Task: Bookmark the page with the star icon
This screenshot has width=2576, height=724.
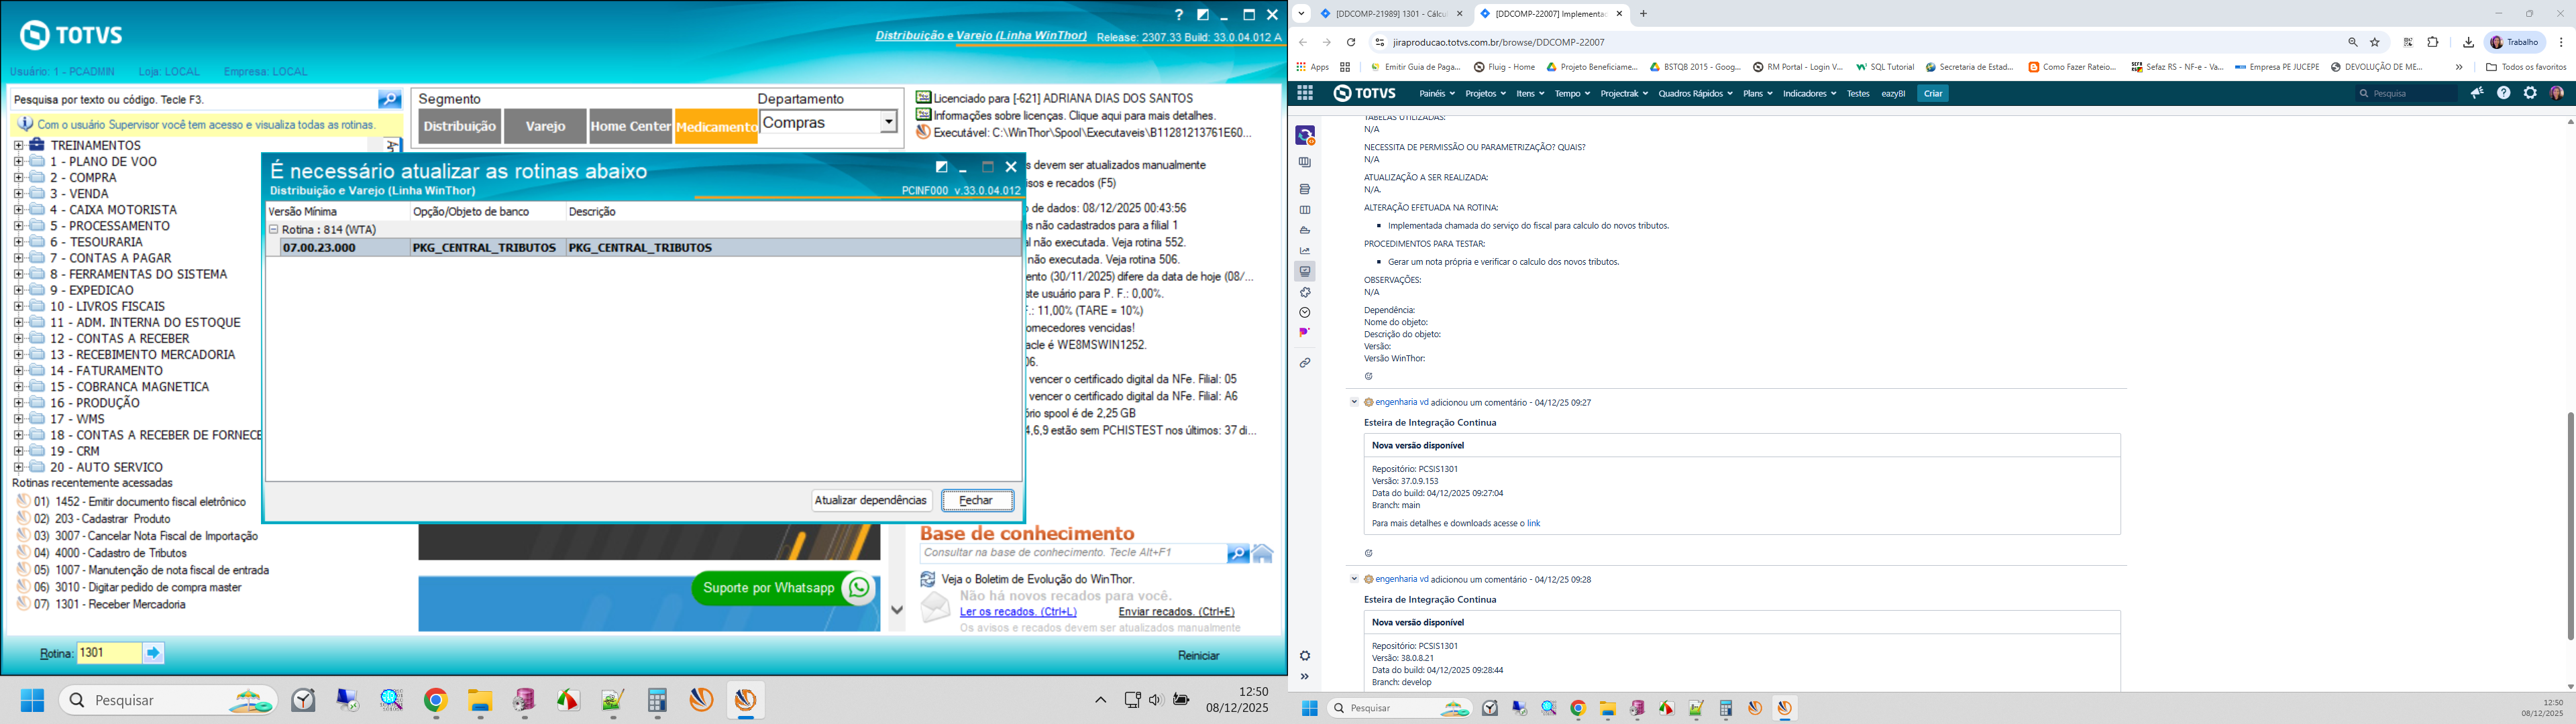Action: [x=2375, y=42]
